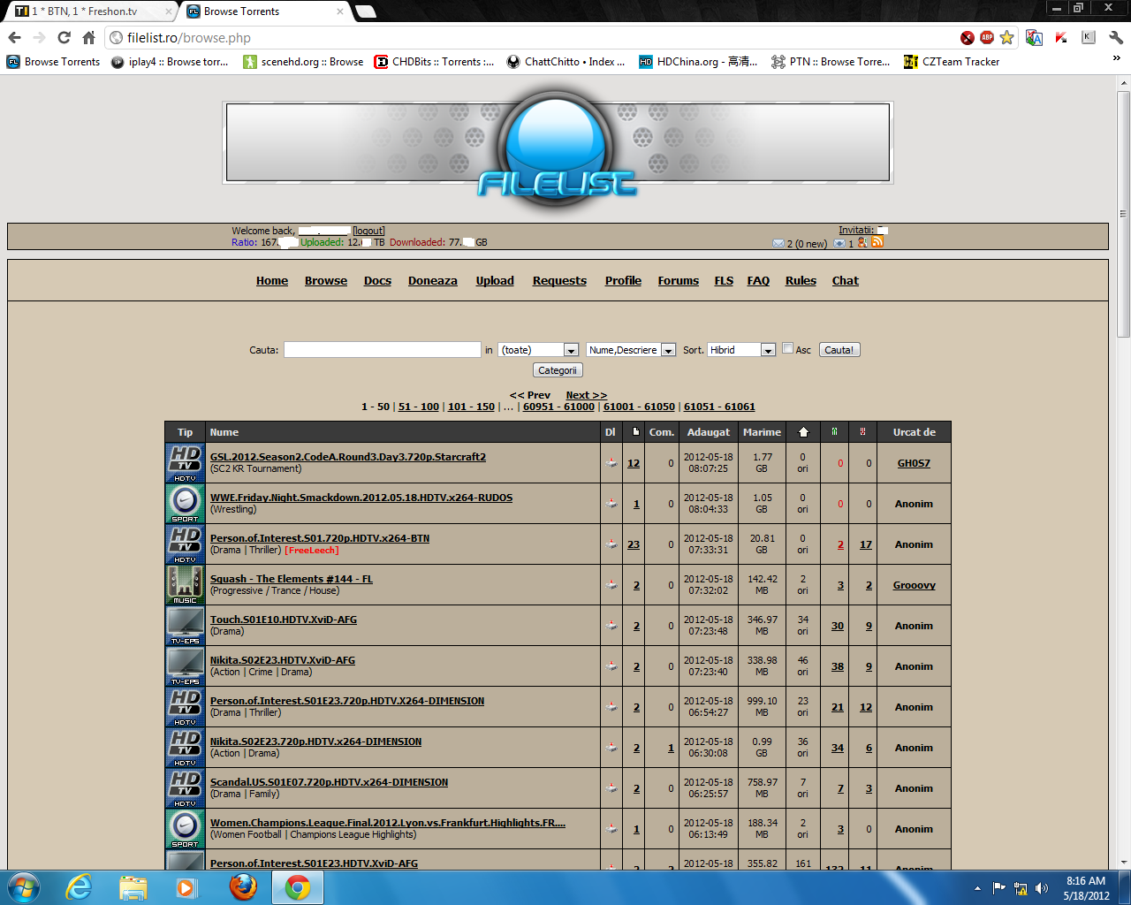The width and height of the screenshot is (1131, 905).
Task: Show hidden tray icons arrow
Action: coord(977,888)
